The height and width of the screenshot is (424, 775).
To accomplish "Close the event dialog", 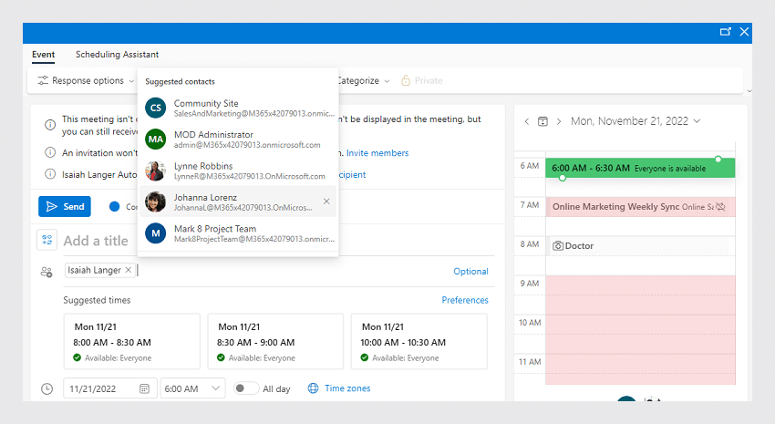I will 744,32.
